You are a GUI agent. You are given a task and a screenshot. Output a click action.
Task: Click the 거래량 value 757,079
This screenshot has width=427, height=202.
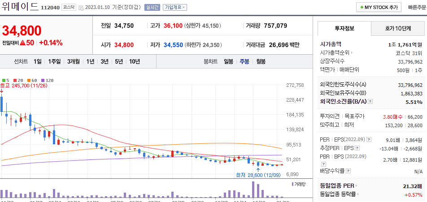tap(275, 26)
